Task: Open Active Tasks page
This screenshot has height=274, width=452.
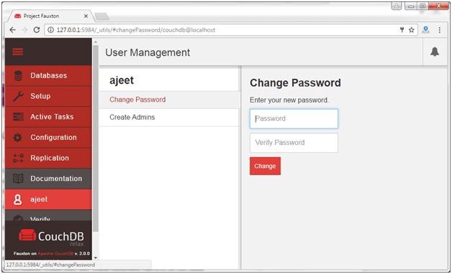Action: (48, 117)
